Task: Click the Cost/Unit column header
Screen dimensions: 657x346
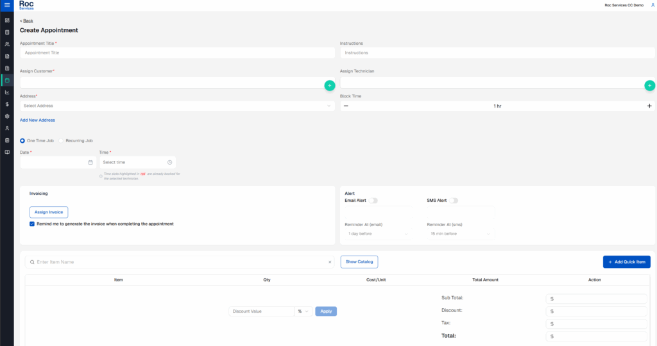Action: pos(376,280)
